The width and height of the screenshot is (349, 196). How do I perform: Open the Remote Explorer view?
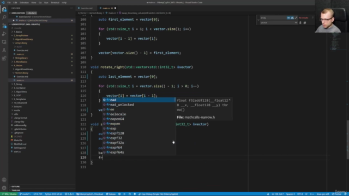click(x=4, y=42)
